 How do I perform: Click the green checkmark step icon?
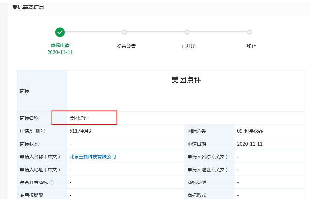[60, 32]
